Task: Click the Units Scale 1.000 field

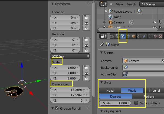Action: click(x=115, y=103)
